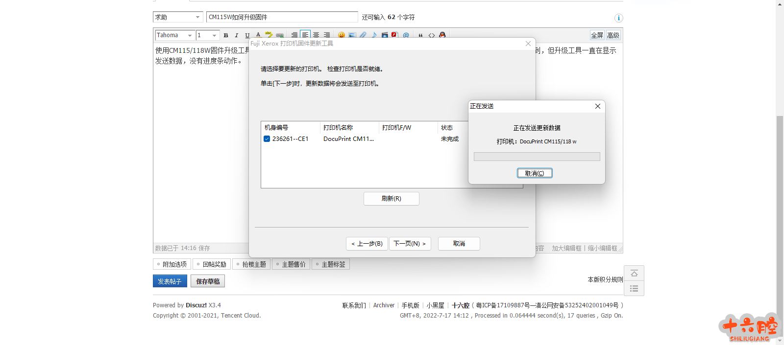Open the smiley emoticon picker
This screenshot has width=784, height=345.
coord(342,35)
